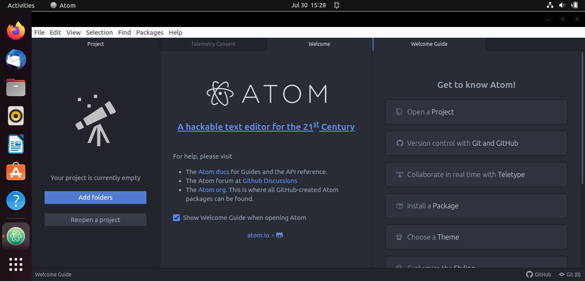Viewport: 585px width, 282px height.
Task: Click Welcome Guide text in the status bar
Action: (x=53, y=275)
